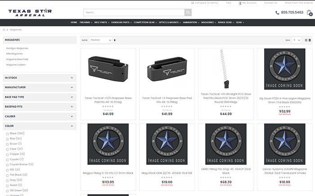
Task: Toggle the sort direction arrow
Action: click(115, 40)
